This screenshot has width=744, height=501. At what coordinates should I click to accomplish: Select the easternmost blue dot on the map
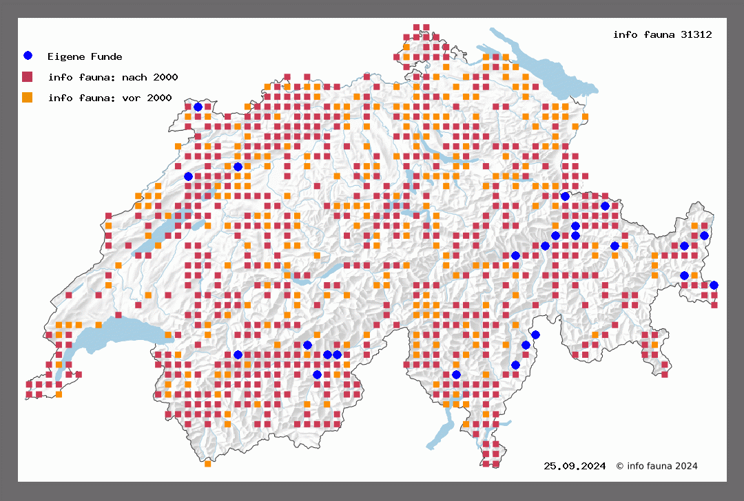[714, 285]
